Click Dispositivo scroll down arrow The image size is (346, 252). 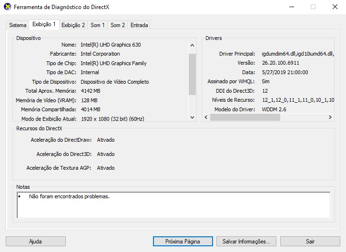pos(192,117)
